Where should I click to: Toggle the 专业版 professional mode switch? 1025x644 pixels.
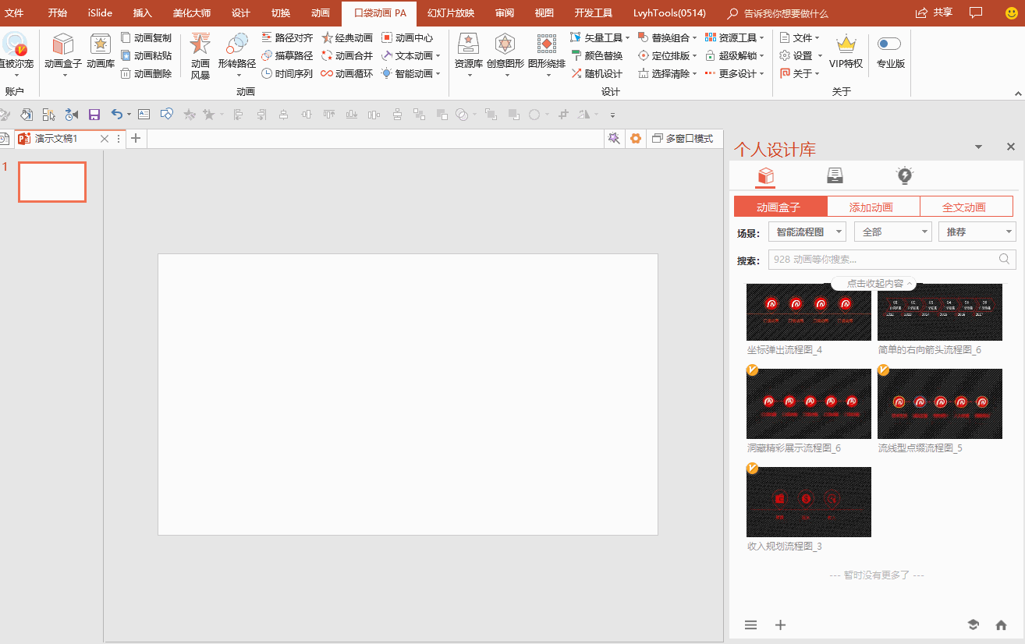click(x=889, y=44)
